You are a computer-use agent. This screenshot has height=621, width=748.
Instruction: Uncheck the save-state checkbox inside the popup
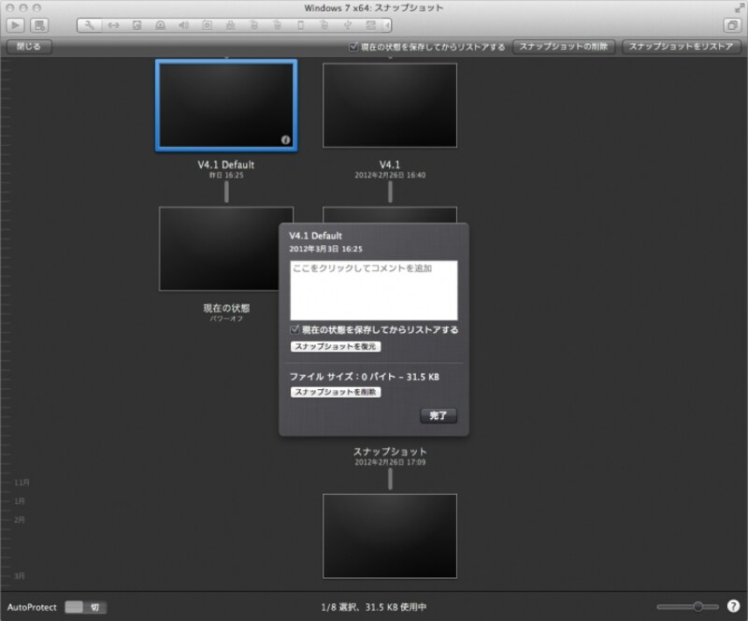click(295, 330)
